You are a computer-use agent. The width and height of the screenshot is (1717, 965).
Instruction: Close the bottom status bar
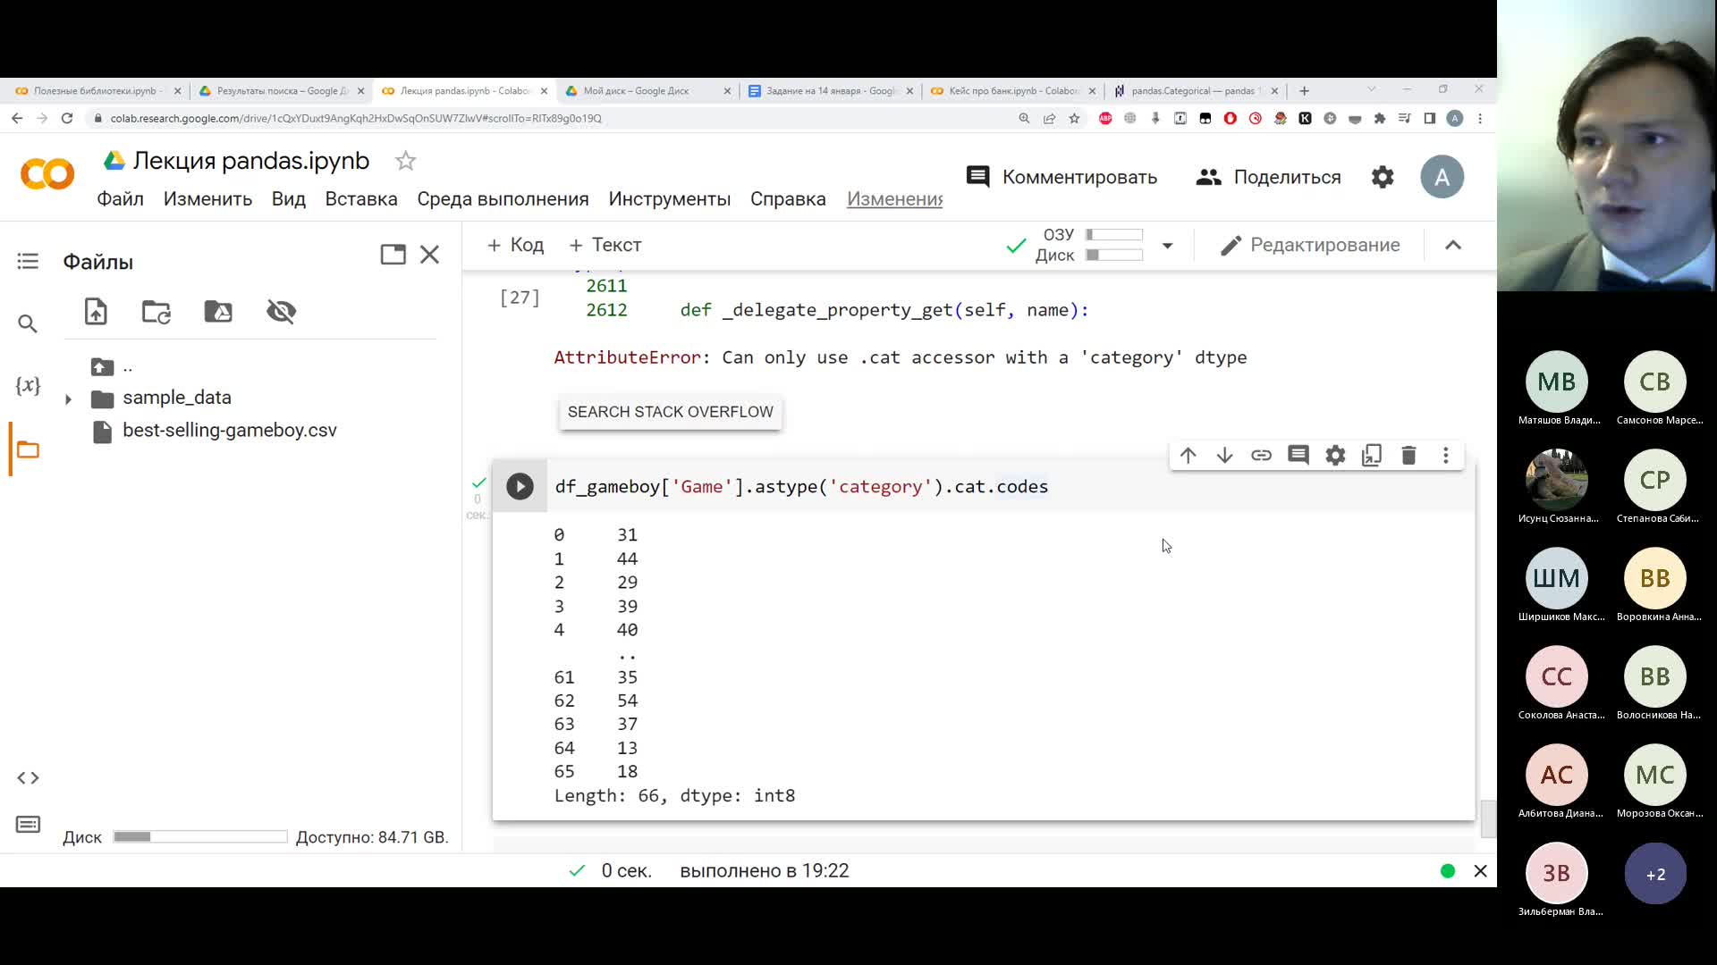tap(1480, 871)
